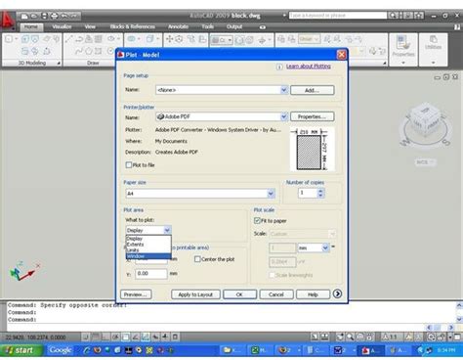Toggle Quick Properties in status bar
The width and height of the screenshot is (463, 360).
[x=175, y=337]
